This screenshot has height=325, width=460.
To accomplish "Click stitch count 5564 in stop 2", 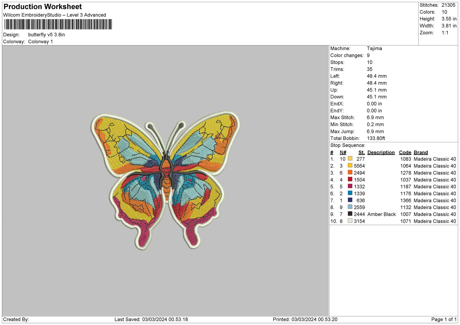I will click(x=359, y=166).
